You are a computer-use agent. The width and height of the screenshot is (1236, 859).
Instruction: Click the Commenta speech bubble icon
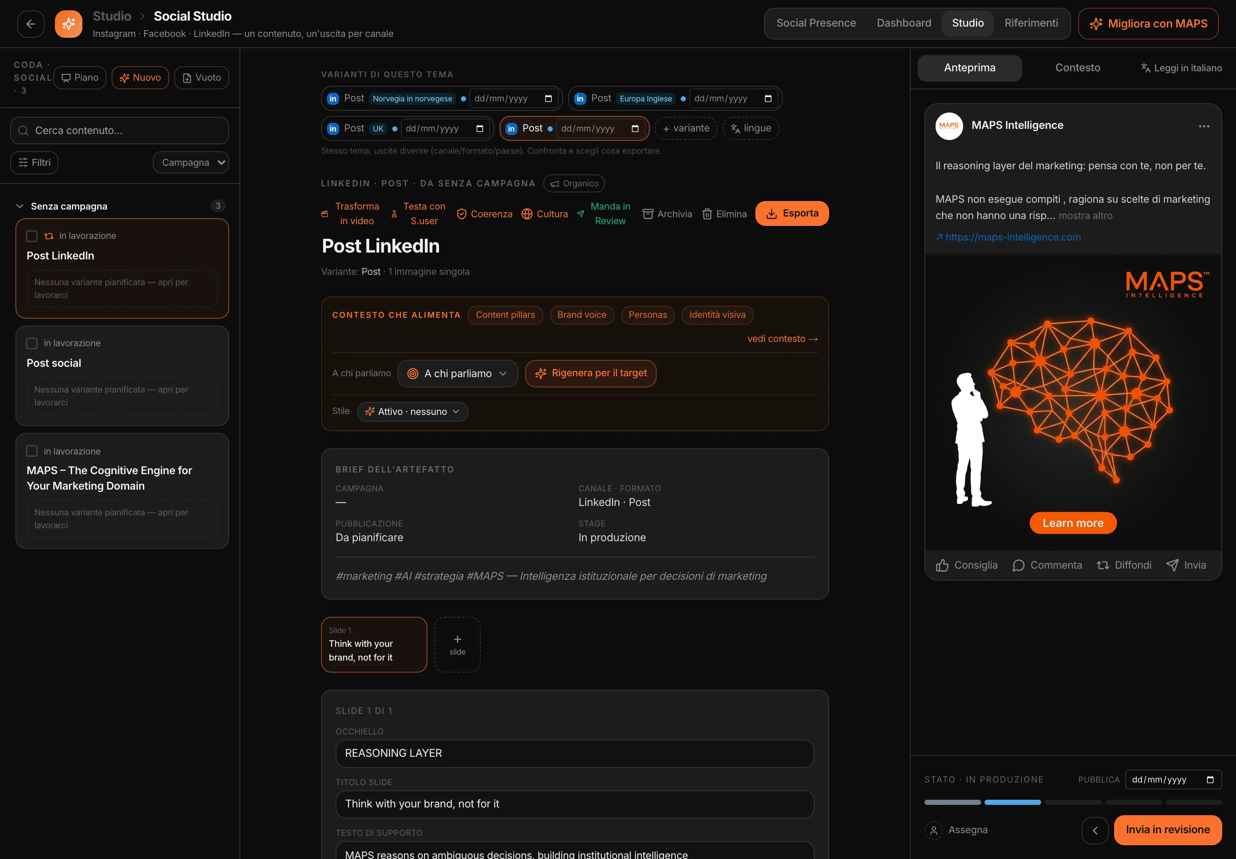[x=1018, y=565]
